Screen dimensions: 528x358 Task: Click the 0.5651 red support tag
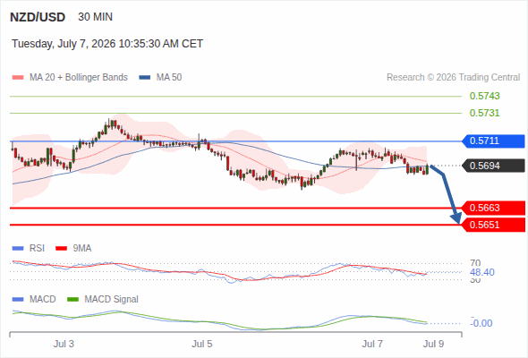tap(493, 225)
